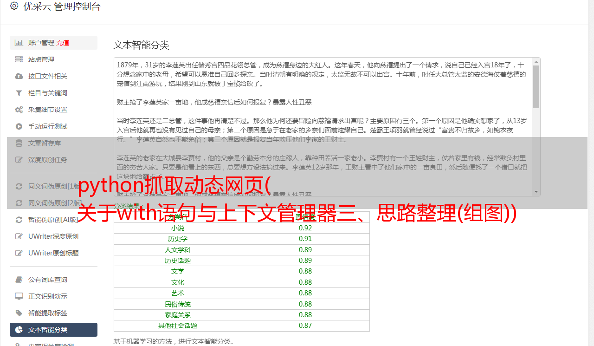Select the 小说 category cell
The width and height of the screenshot is (594, 346).
[x=178, y=228]
